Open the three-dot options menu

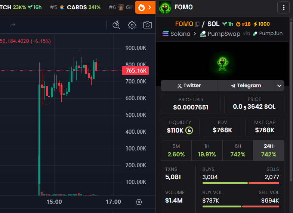coord(283,7)
